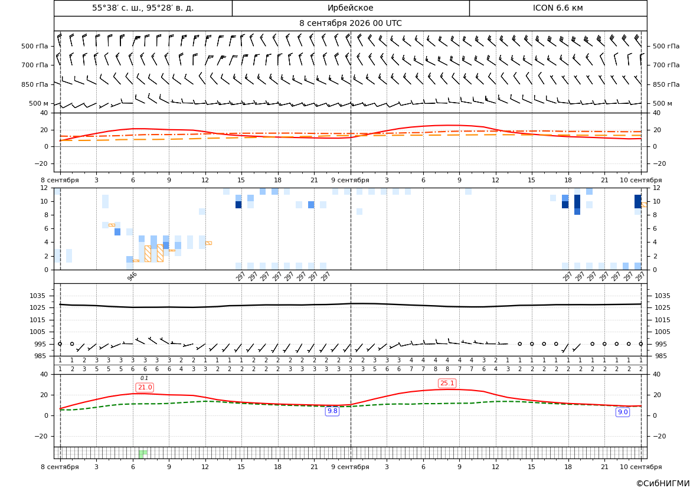Image resolution: width=690 pixels, height=488 pixels.
Task: Click the 700 гПа label on right side
Action: 666,65
